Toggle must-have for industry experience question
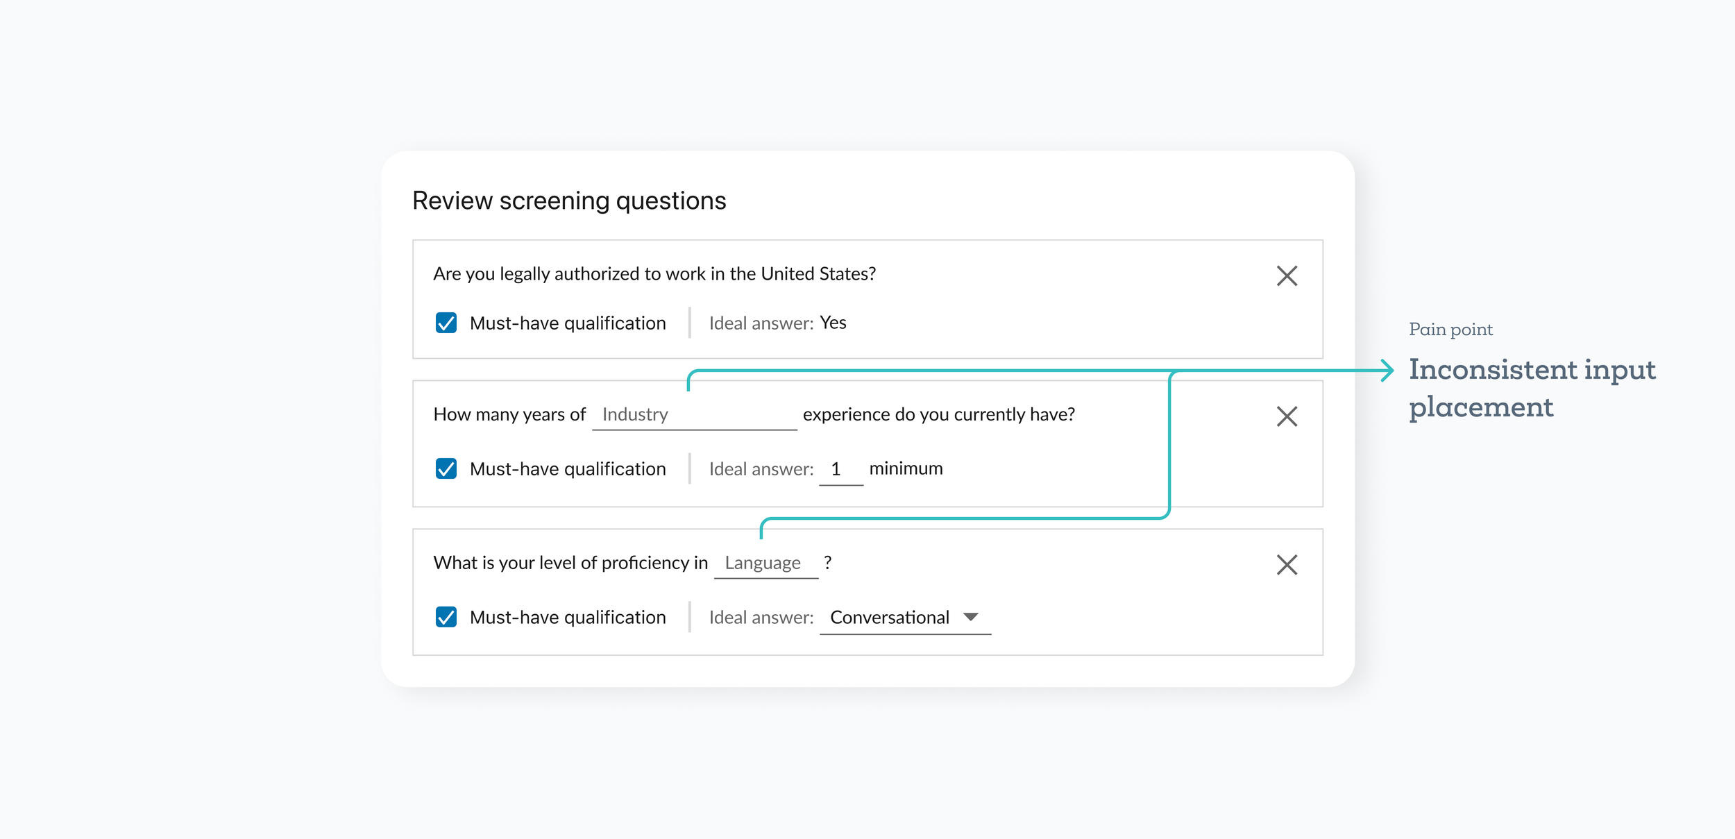 pos(446,468)
